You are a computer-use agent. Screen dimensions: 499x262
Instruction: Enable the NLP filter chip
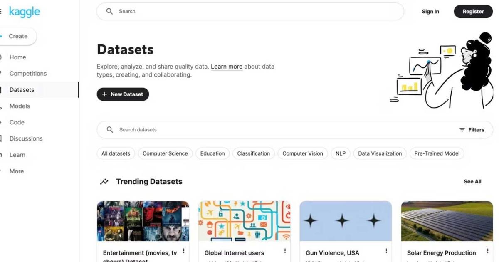[x=341, y=153]
